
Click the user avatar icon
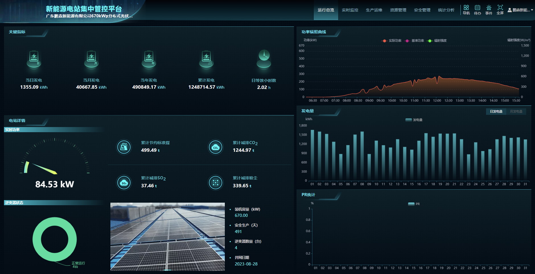pyautogui.click(x=510, y=10)
